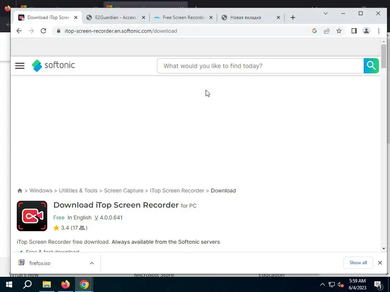390x292 pixels.
Task: Open Softonic hamburger menu
Action: (x=20, y=66)
